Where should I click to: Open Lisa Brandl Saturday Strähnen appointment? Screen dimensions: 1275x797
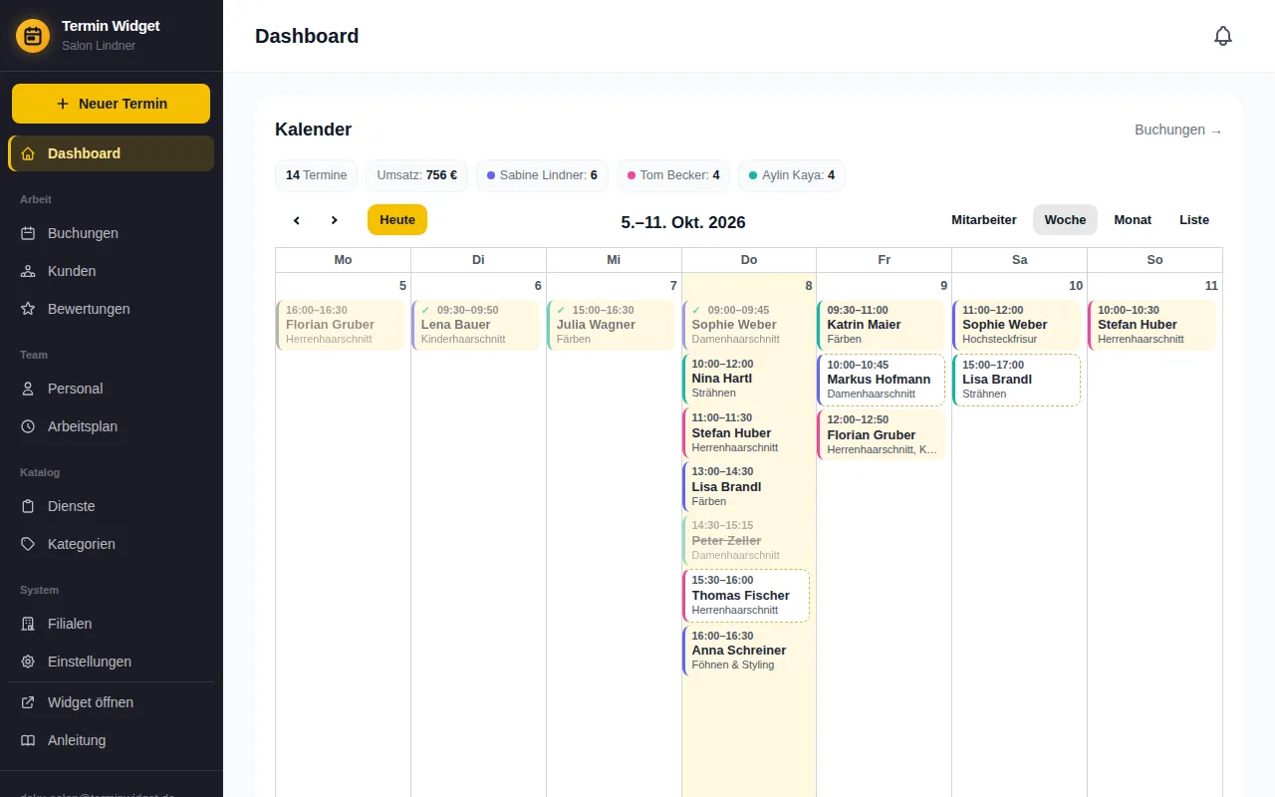(1017, 380)
